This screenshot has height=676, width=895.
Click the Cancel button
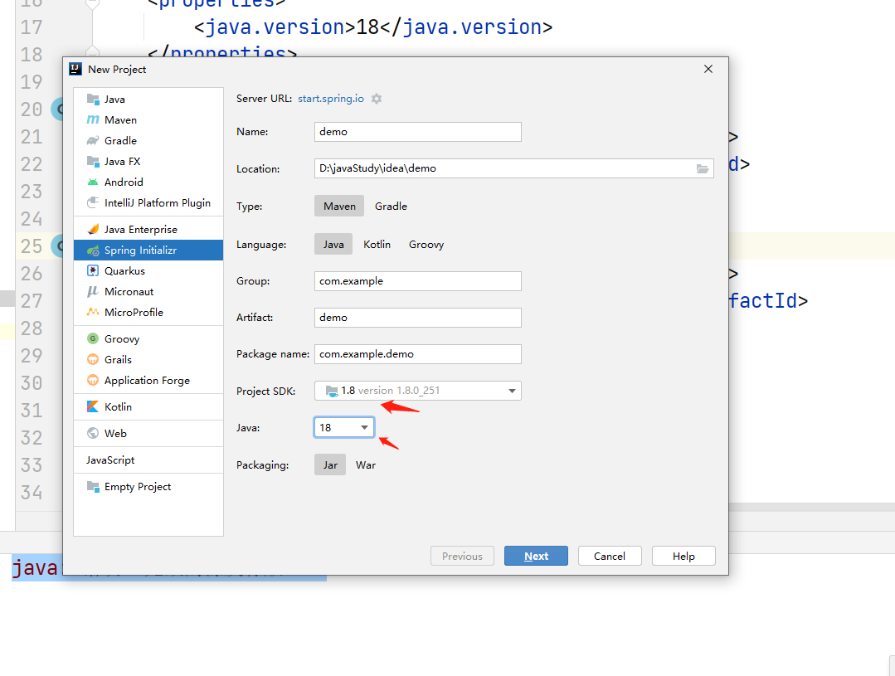610,556
